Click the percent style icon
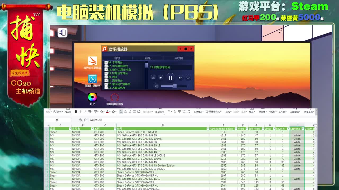Viewport: 339px width, 190px height. 175,112
